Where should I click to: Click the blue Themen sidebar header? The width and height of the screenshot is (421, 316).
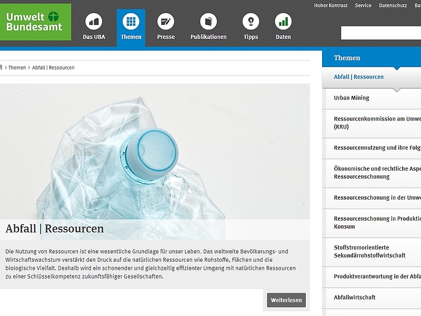click(372, 58)
